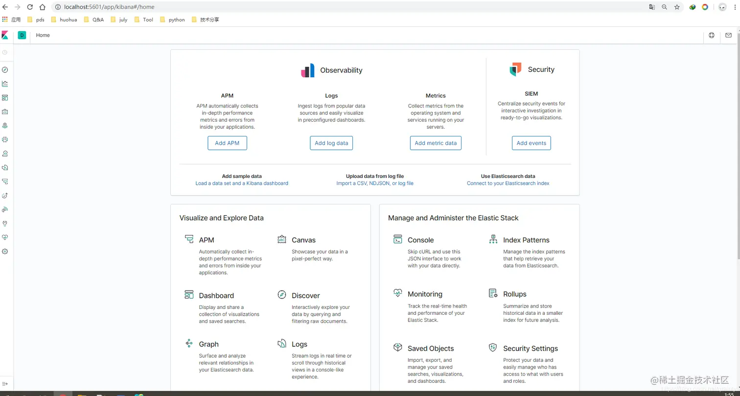Click the Add metric data button

pyautogui.click(x=436, y=143)
